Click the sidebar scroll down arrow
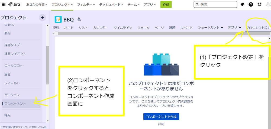271x129 pixels. coord(48,121)
